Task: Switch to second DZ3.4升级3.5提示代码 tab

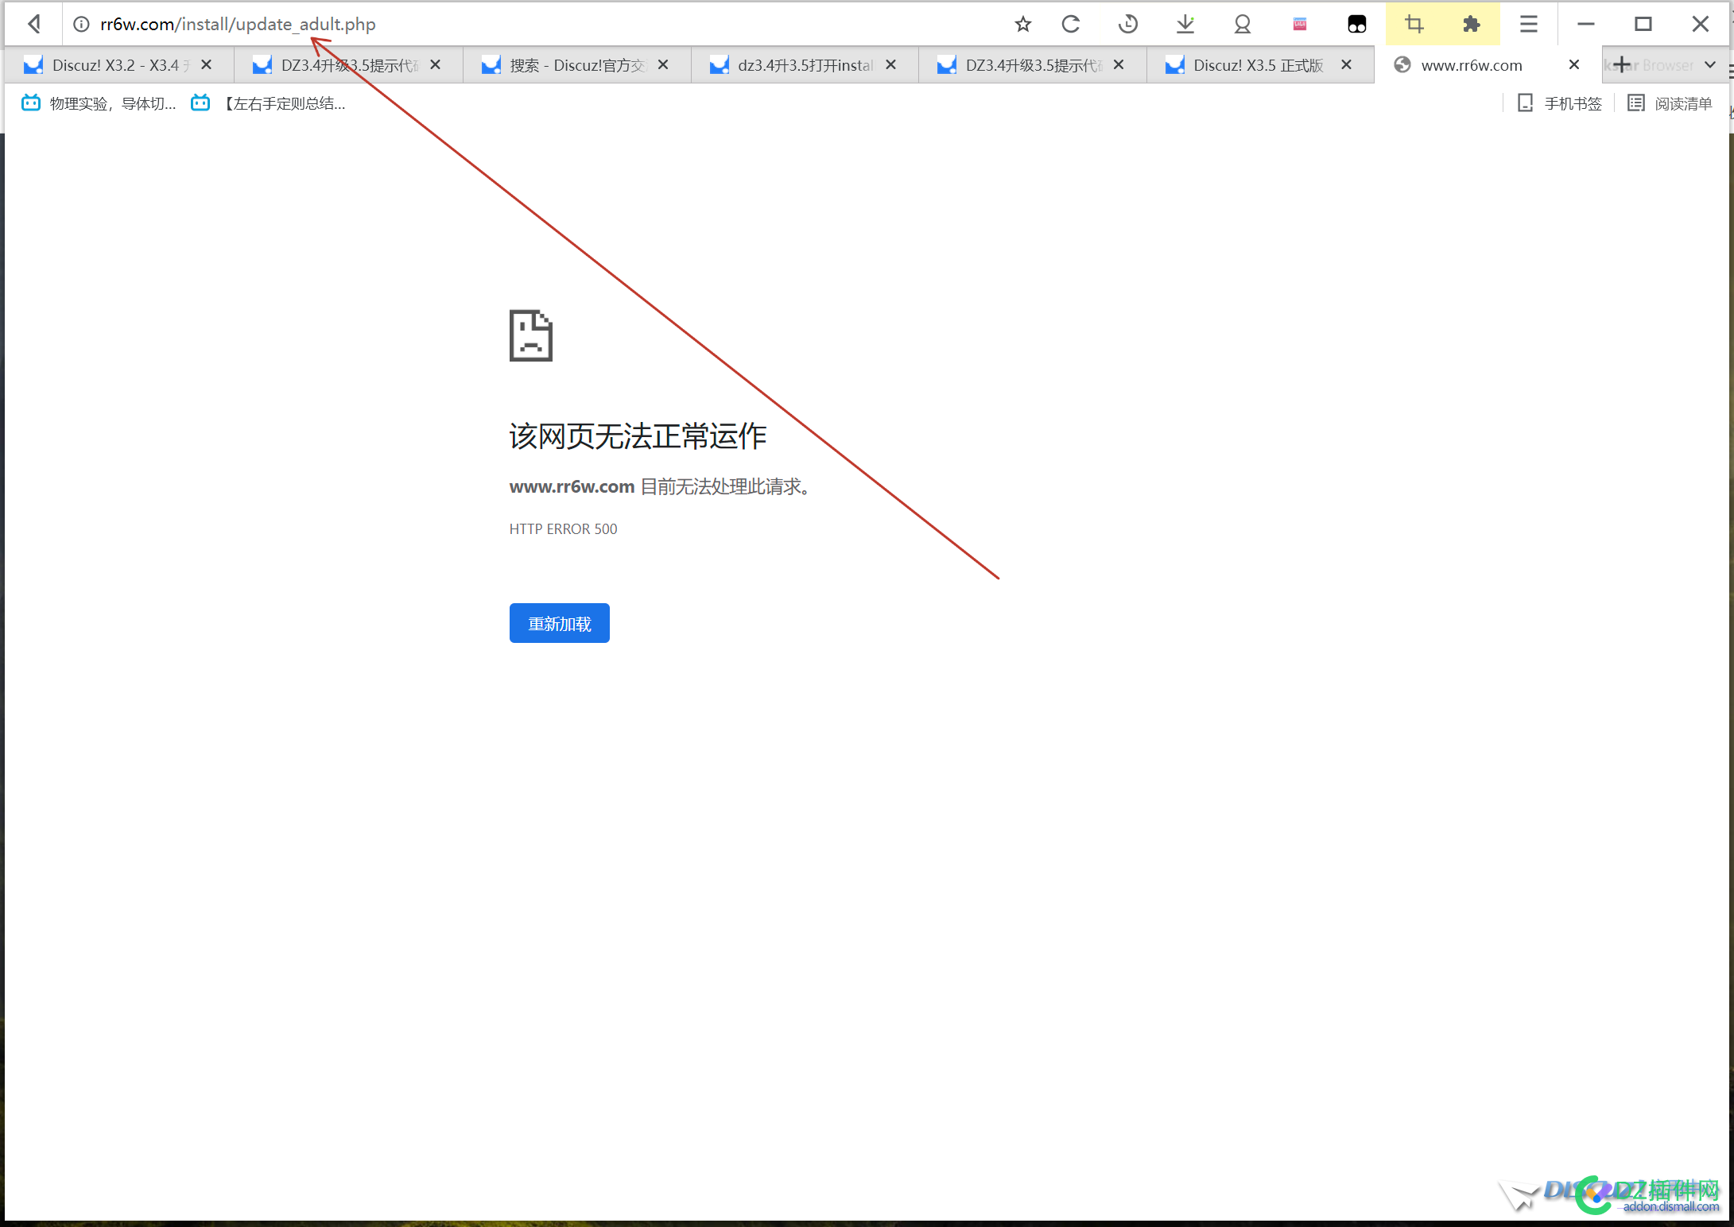Action: click(1033, 65)
